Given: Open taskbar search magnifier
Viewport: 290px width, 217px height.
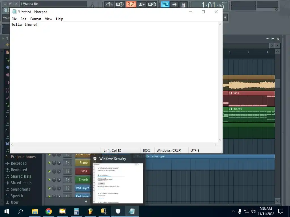Looking at the screenshot, I should (x=20, y=211).
